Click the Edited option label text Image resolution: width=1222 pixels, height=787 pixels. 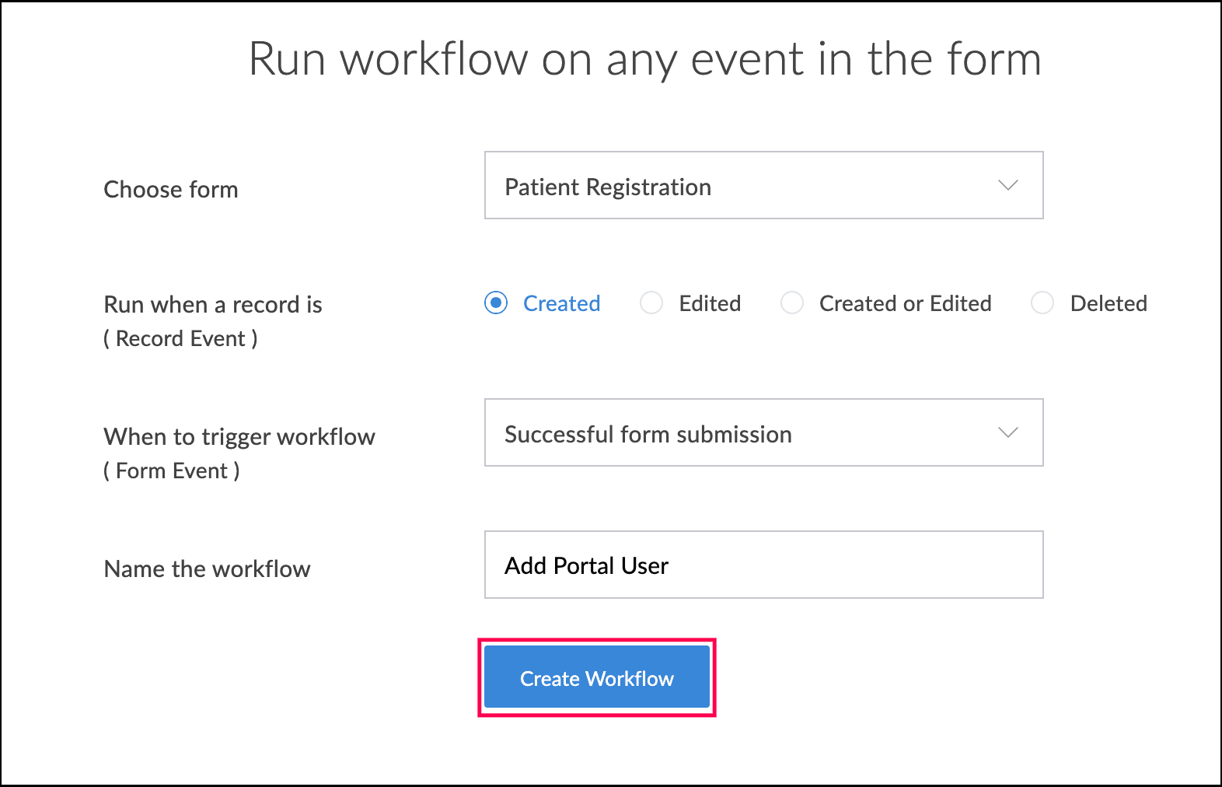710,303
